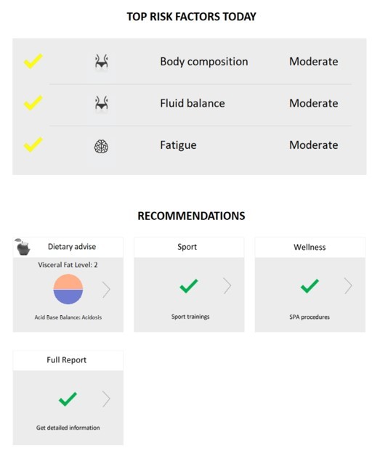The height and width of the screenshot is (459, 380).
Task: Open Full Report via its chevron arrow
Action: click(106, 399)
